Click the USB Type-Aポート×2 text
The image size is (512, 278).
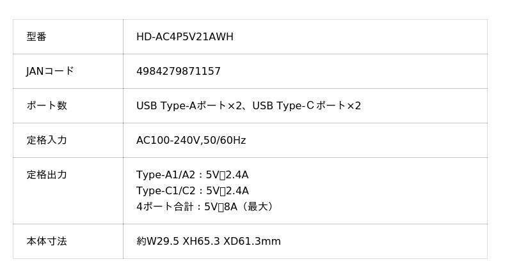click(189, 106)
